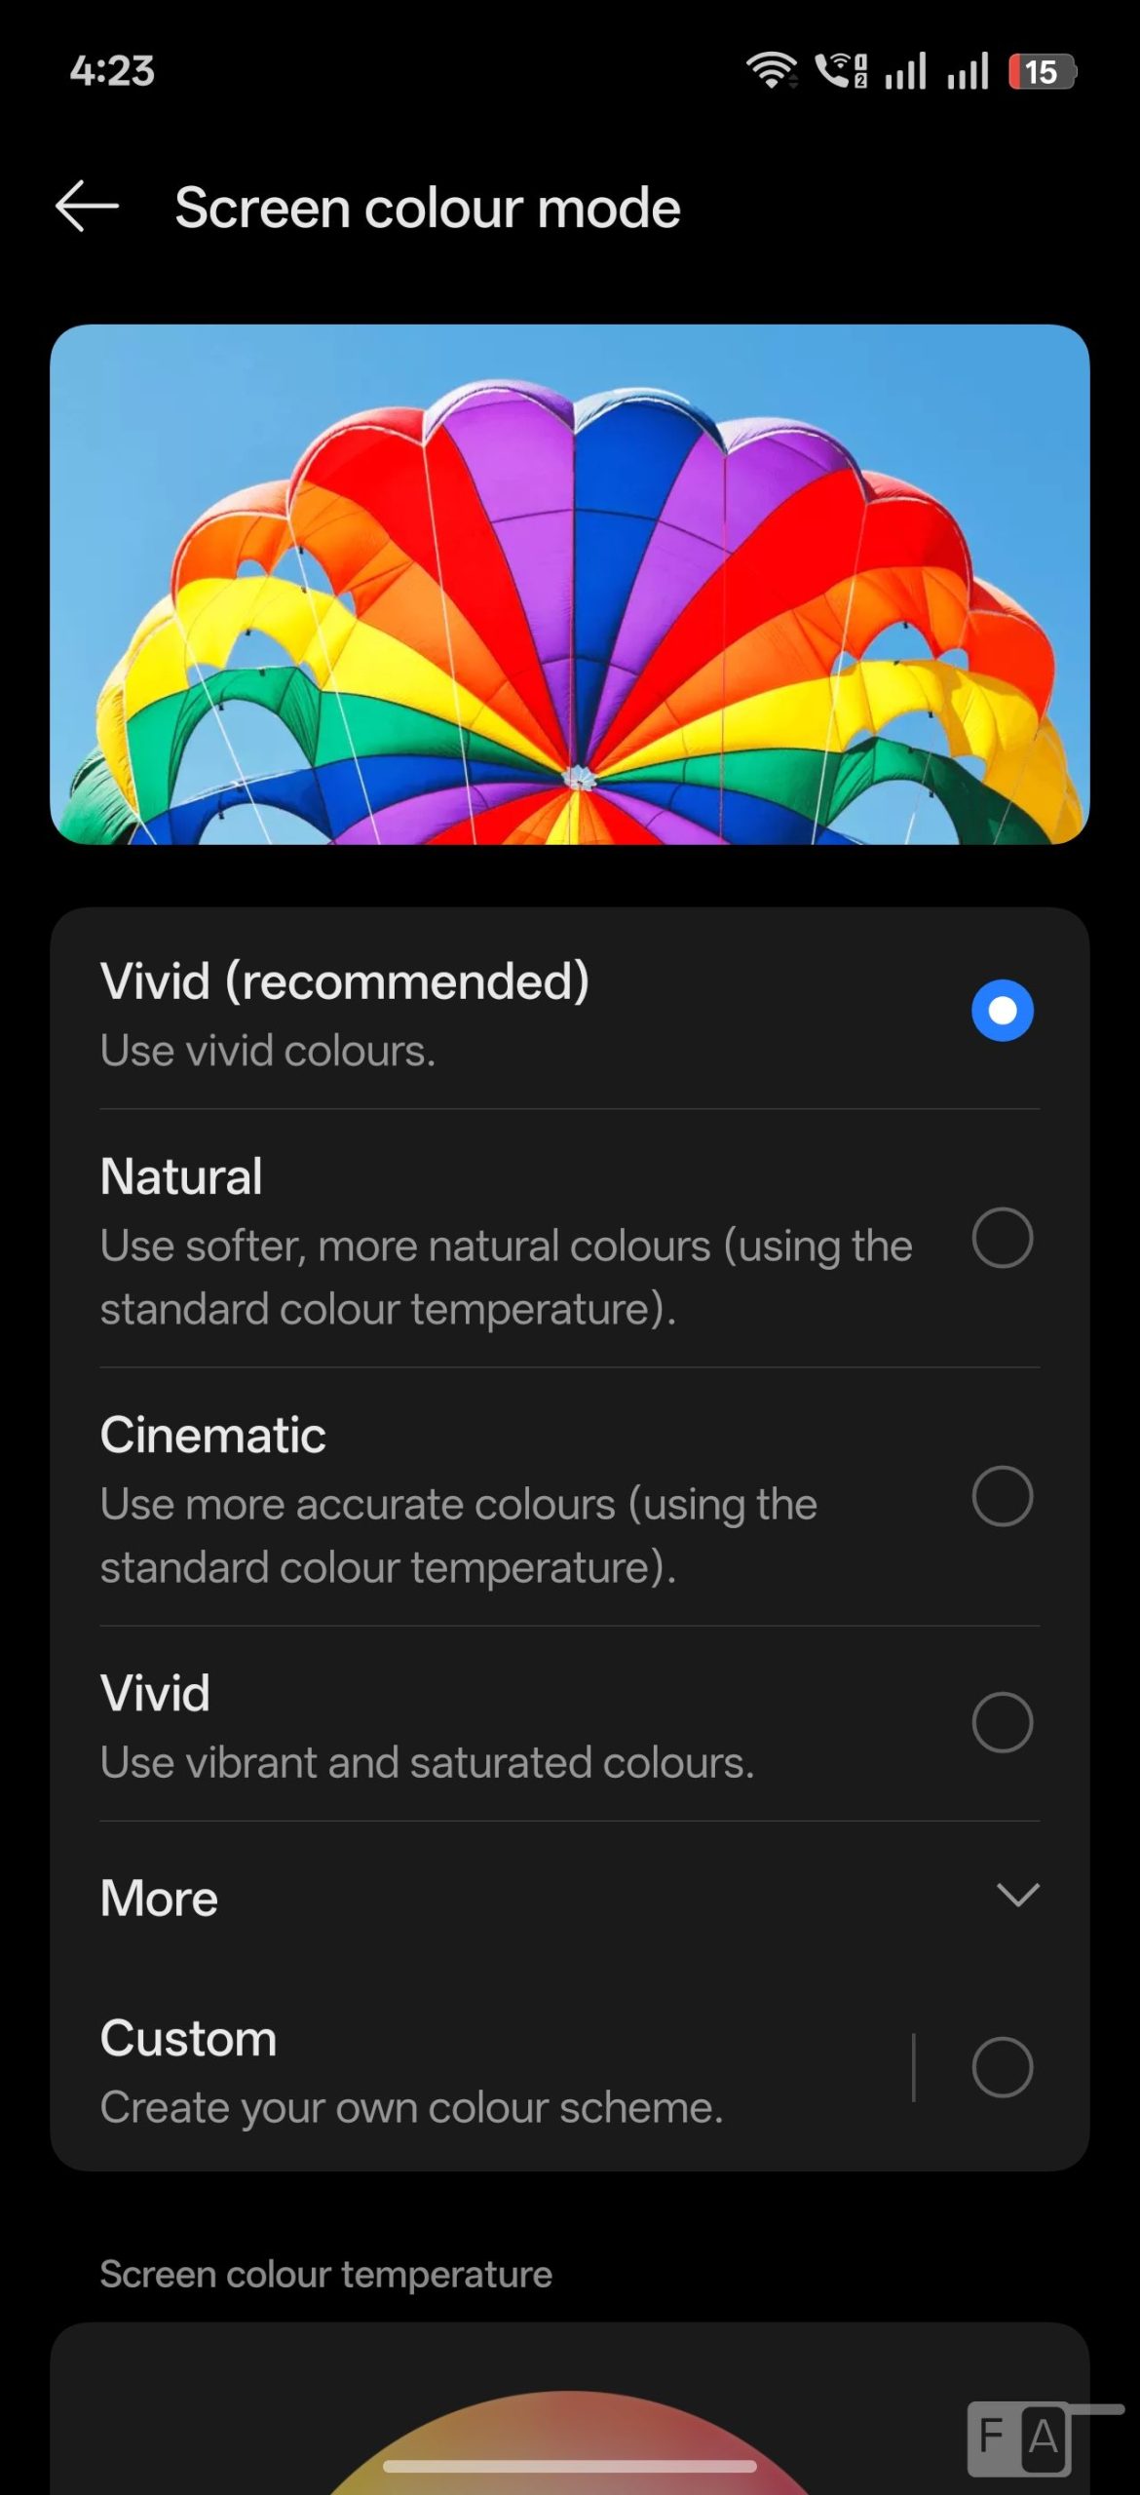1140x2495 pixels.
Task: Collapse the More section chevron
Action: click(1017, 1896)
